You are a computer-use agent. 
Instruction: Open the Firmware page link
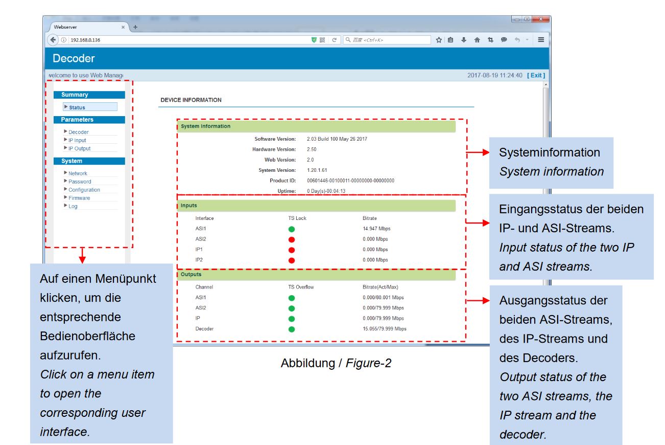click(79, 198)
